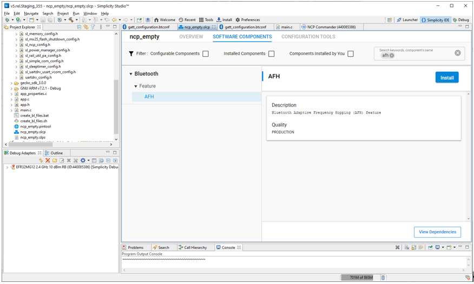Open the Project menu
Screen dimensions: 474x284
click(63, 13)
